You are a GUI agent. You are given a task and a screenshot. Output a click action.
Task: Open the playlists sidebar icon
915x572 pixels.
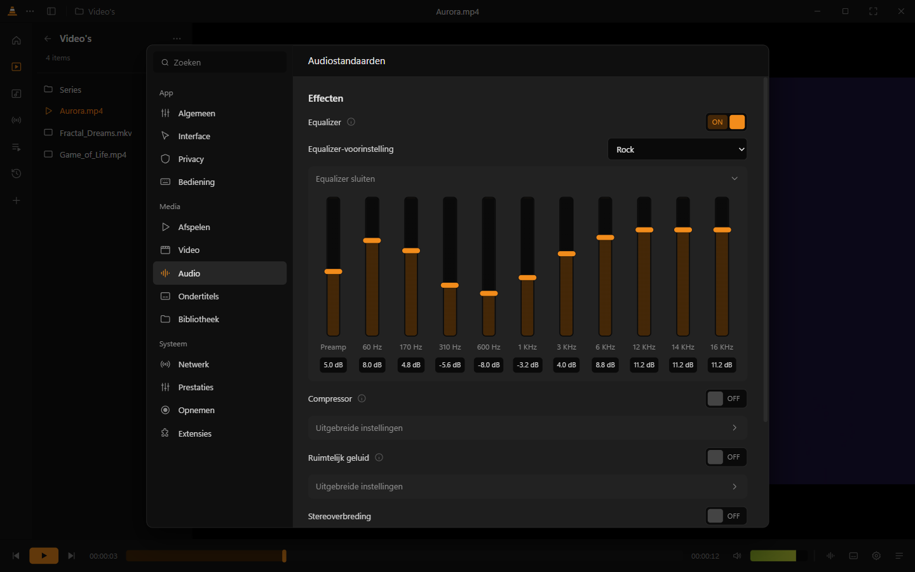17,147
